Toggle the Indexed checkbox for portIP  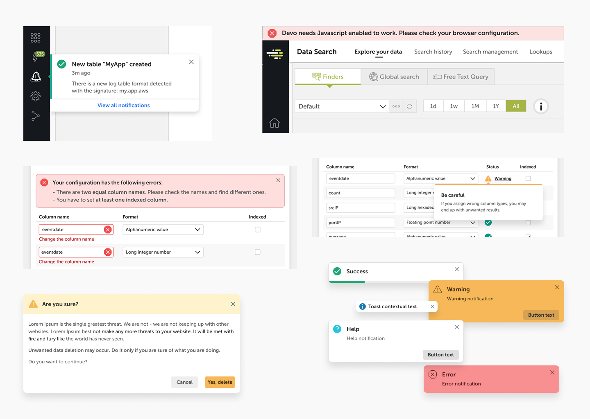528,222
